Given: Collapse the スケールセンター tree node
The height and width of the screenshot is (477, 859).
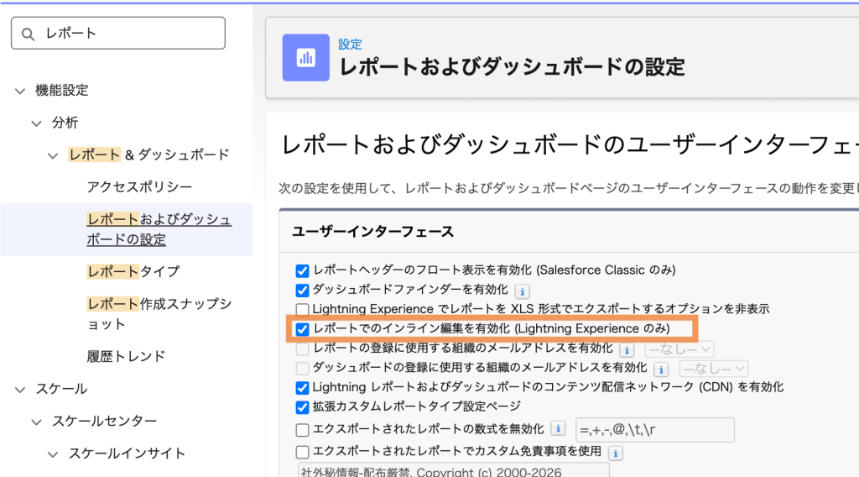Looking at the screenshot, I should pos(37,422).
